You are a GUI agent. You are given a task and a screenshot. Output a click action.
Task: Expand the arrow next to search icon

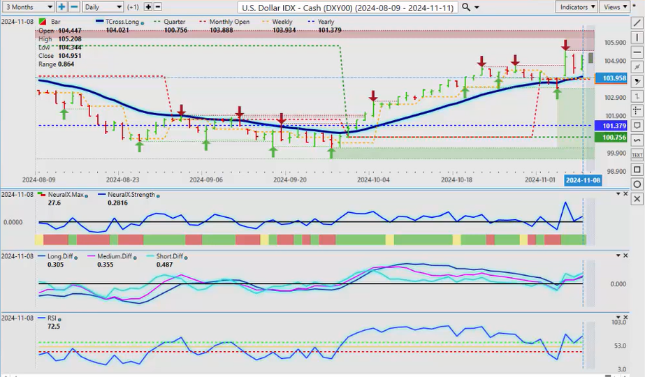[477, 7]
